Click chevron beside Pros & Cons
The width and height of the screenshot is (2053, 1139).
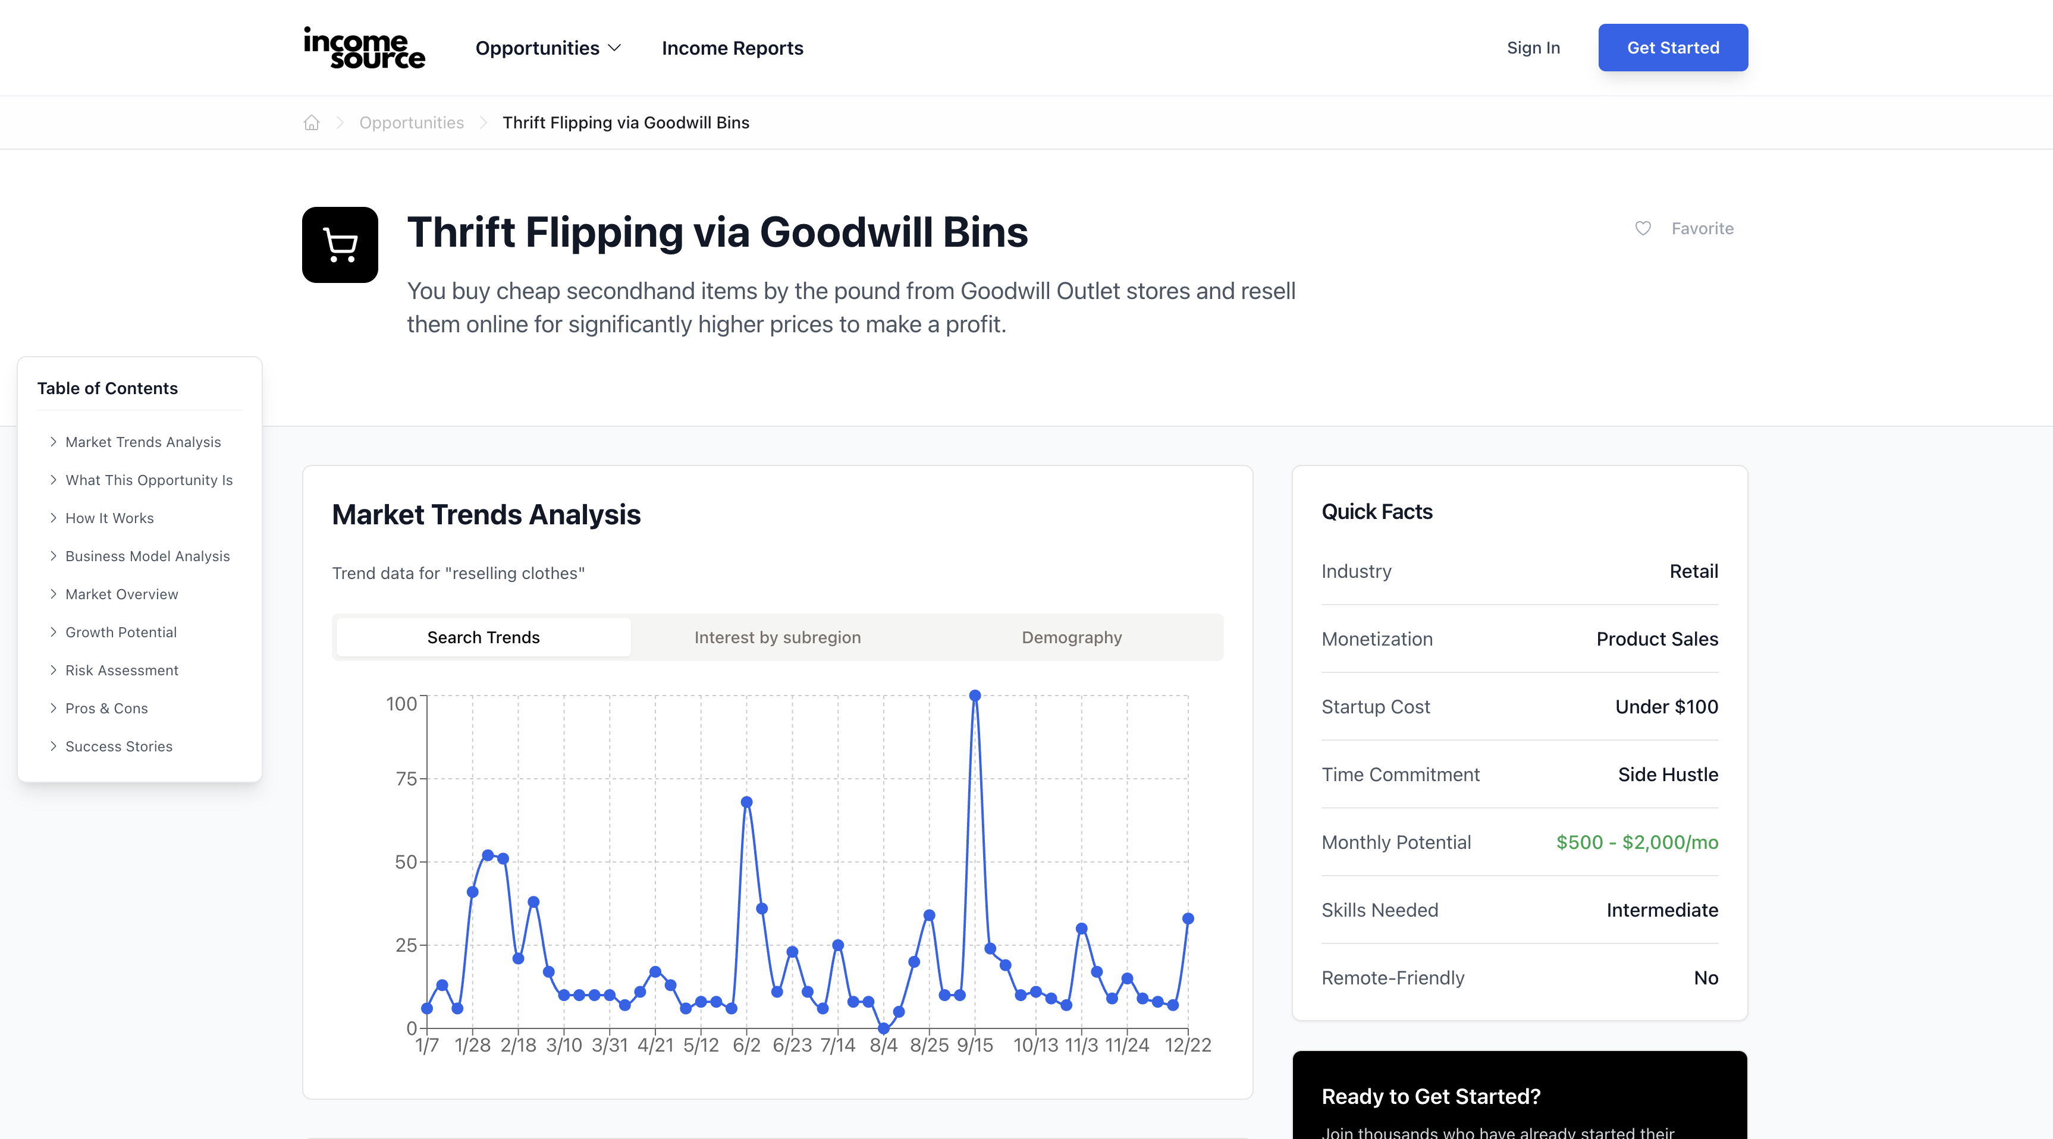[x=54, y=708]
